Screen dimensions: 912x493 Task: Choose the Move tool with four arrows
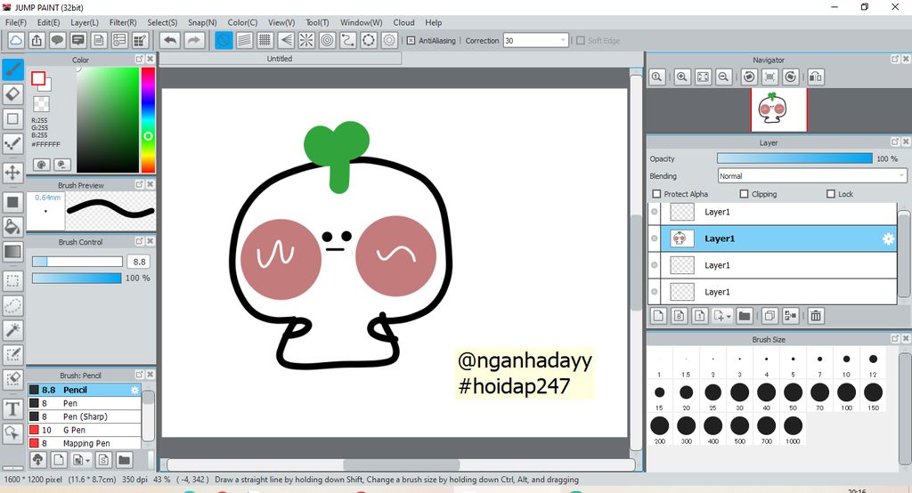(12, 173)
